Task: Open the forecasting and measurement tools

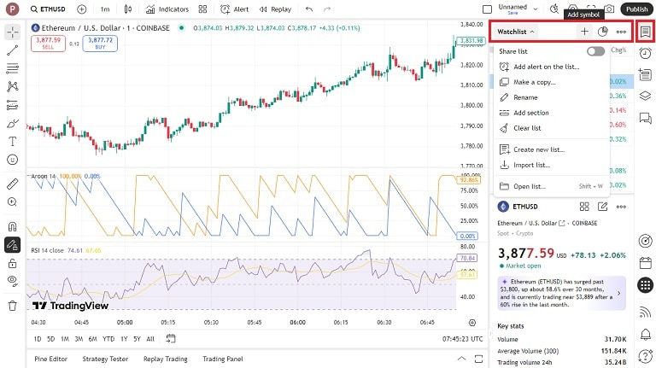Action: tap(13, 104)
